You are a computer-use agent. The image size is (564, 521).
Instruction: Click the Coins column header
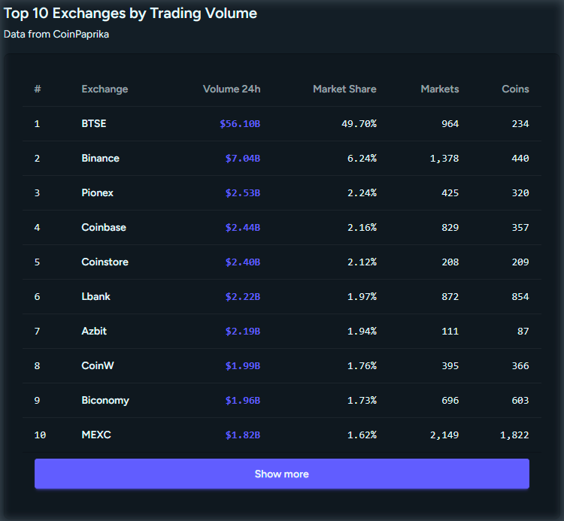(515, 89)
